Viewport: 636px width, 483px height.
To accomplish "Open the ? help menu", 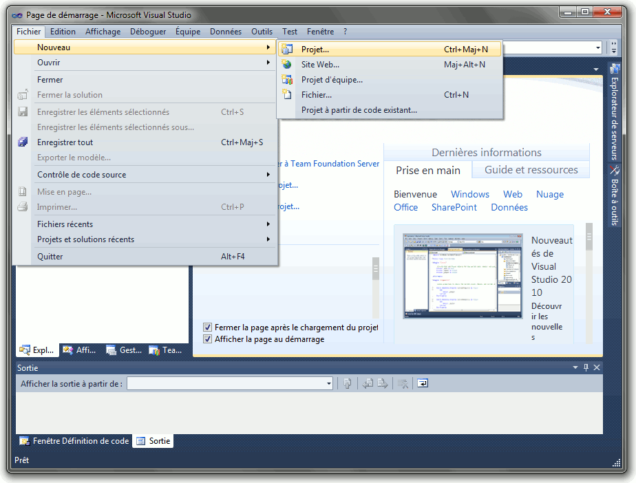I will [x=345, y=31].
